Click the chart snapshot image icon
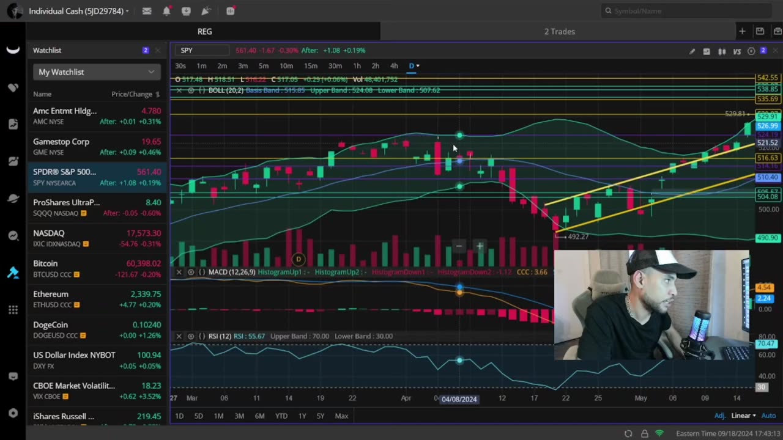The height and width of the screenshot is (440, 783). click(x=707, y=51)
